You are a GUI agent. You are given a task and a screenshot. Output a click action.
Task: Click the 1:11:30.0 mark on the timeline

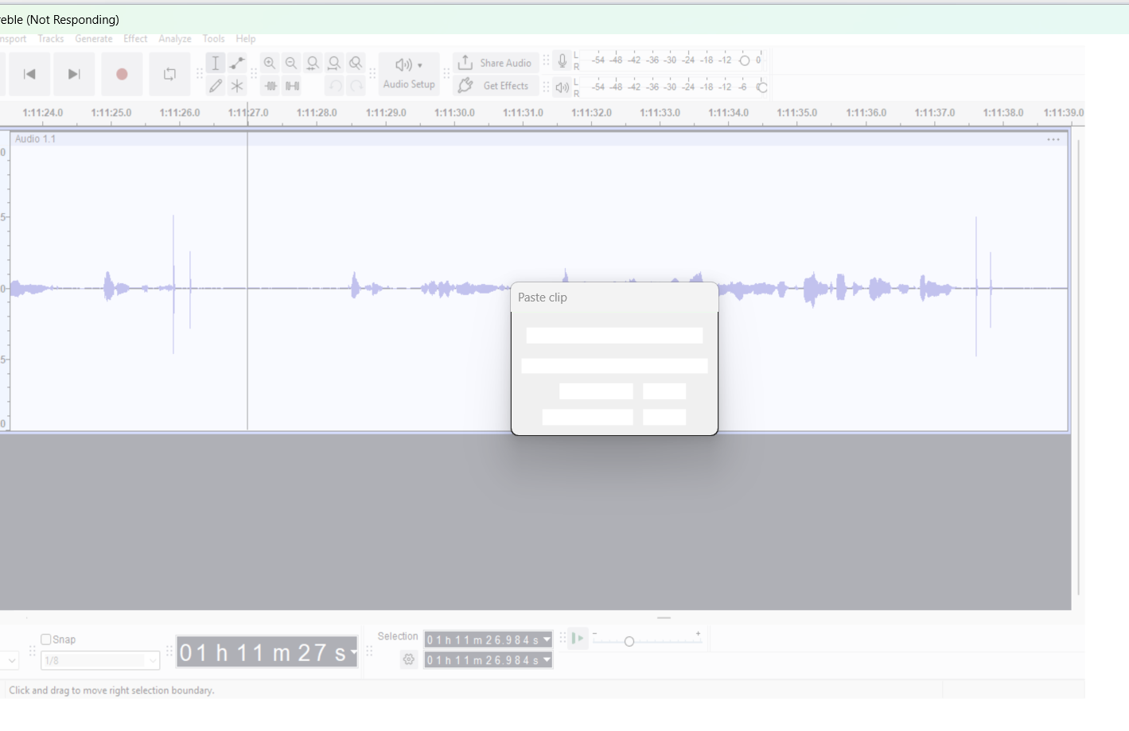click(454, 113)
